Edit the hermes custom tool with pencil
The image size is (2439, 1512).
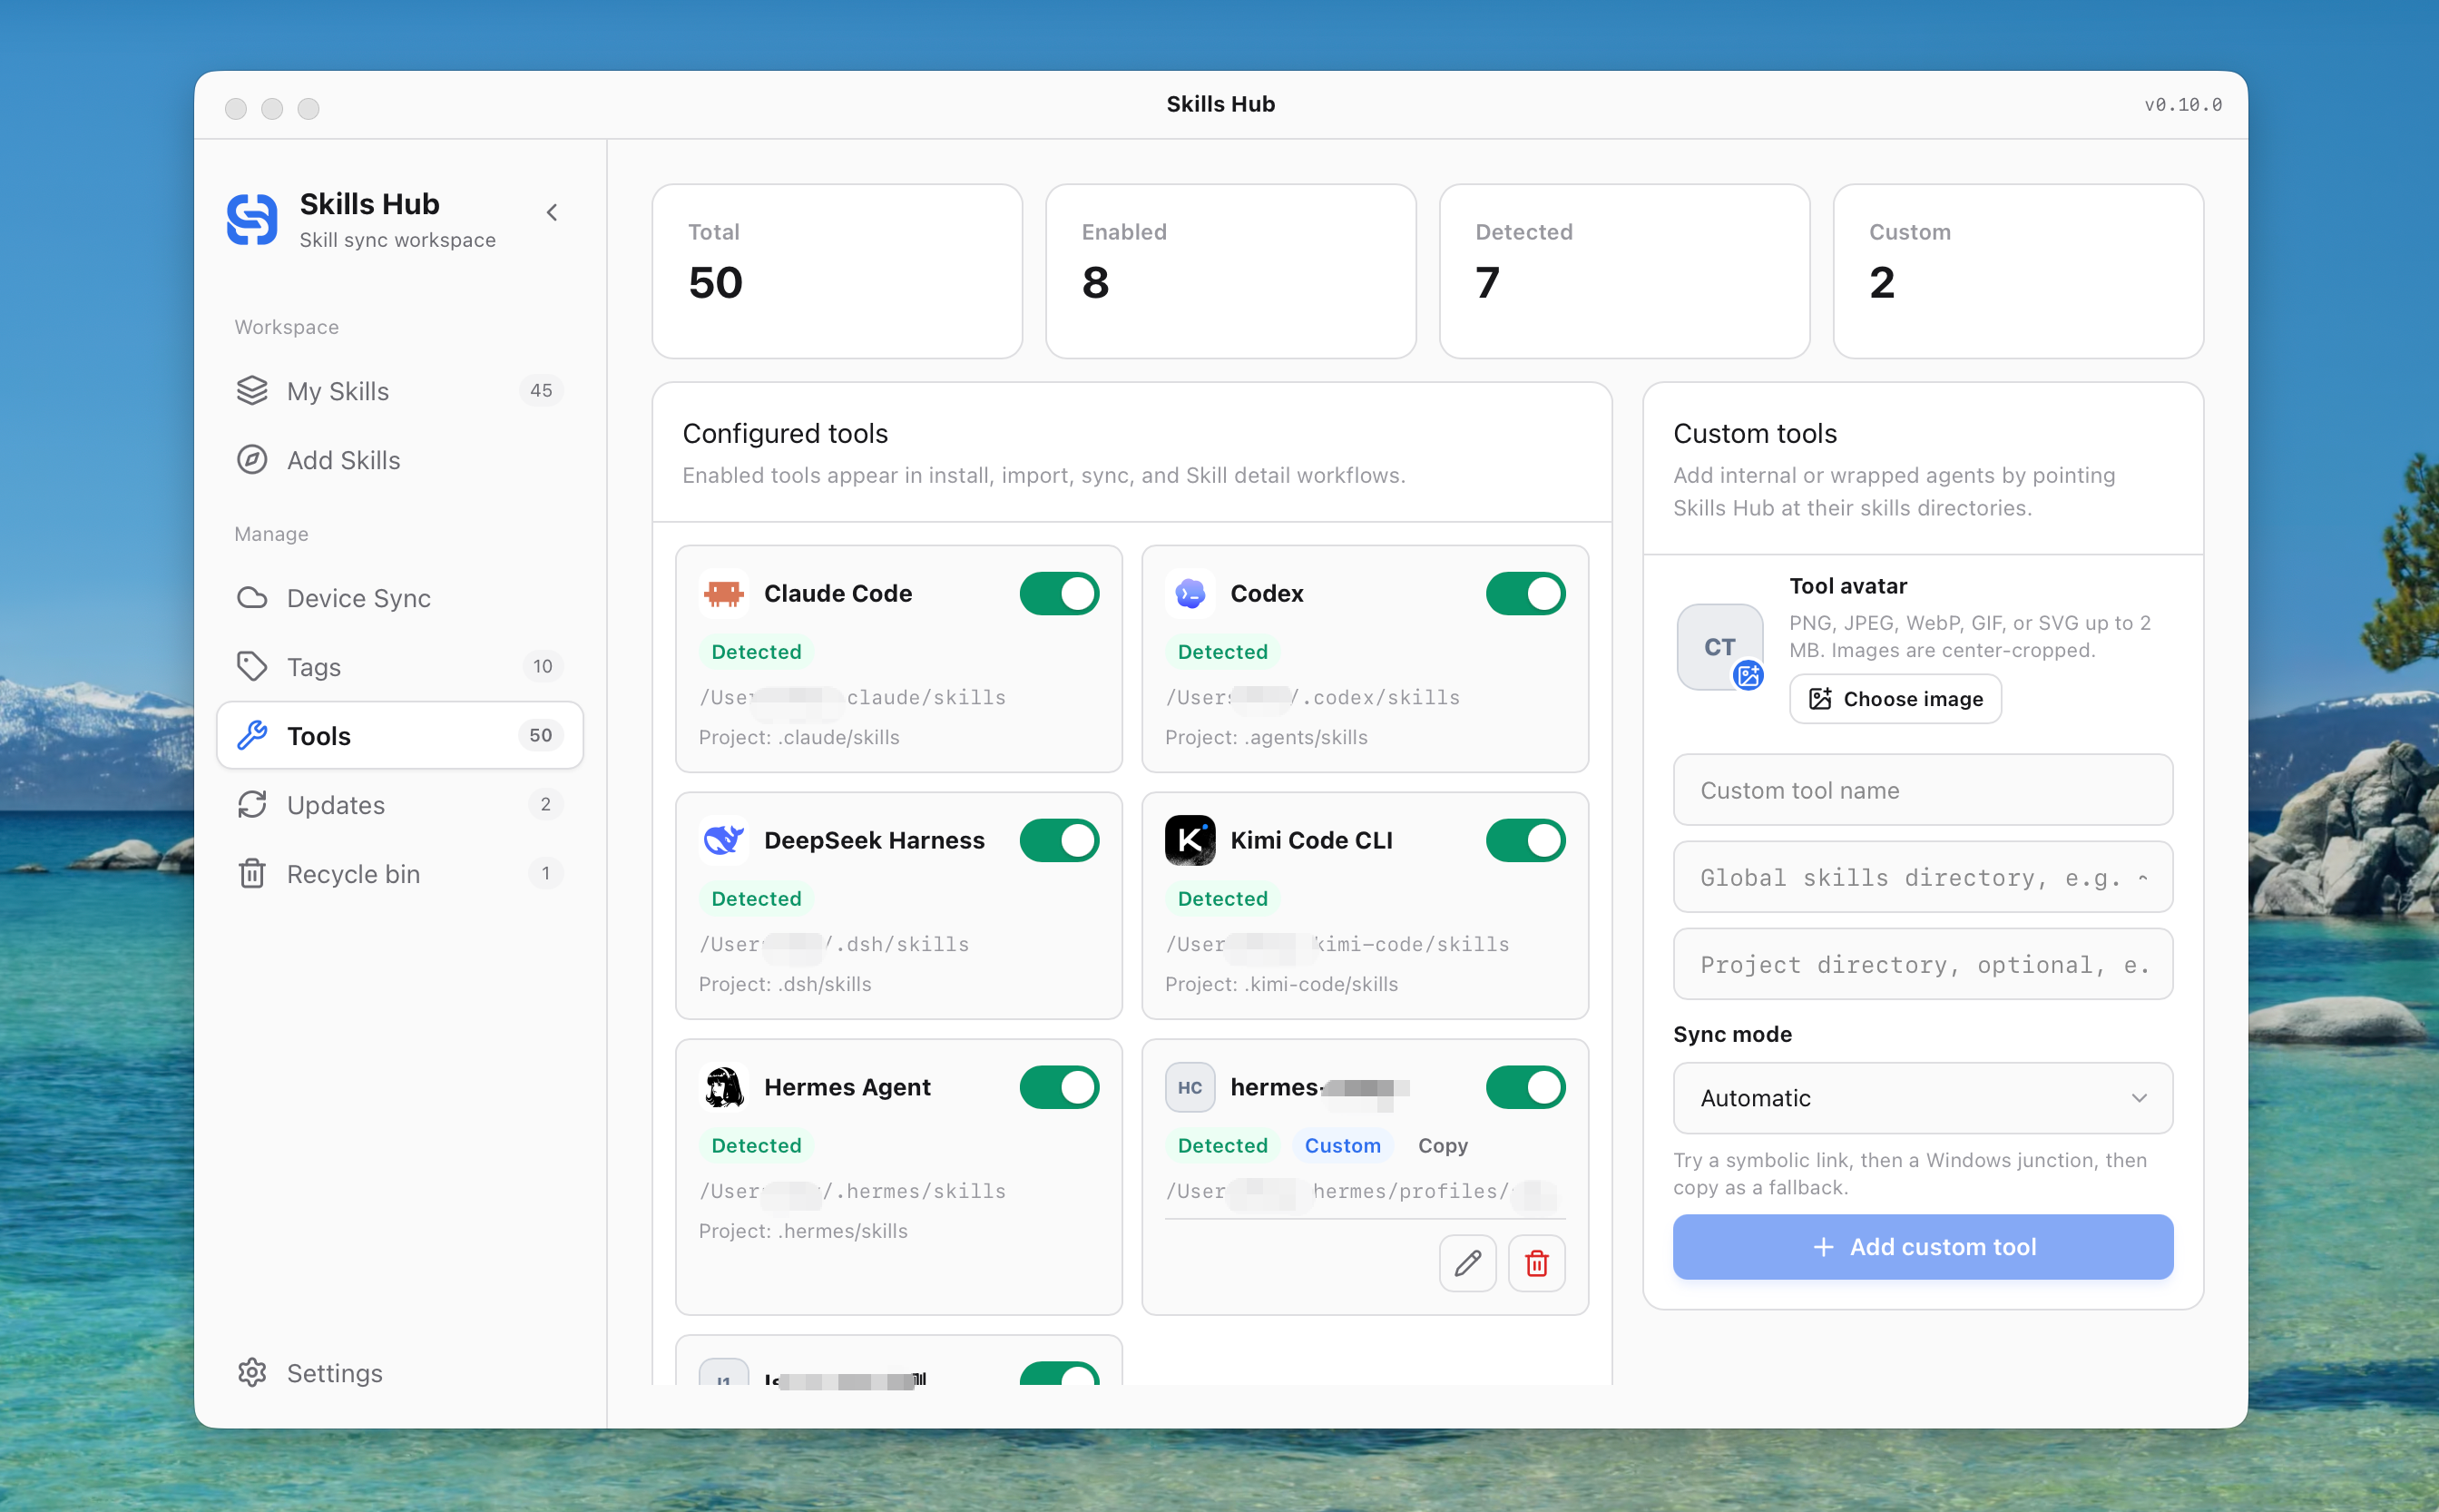pyautogui.click(x=1467, y=1264)
